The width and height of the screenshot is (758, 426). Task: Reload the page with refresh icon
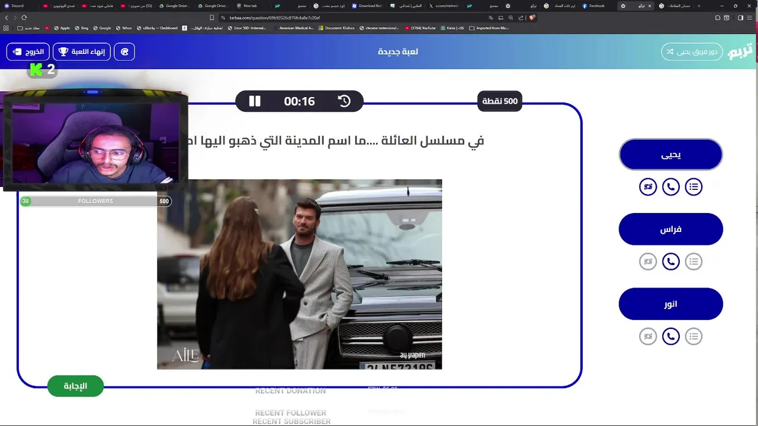[24, 18]
